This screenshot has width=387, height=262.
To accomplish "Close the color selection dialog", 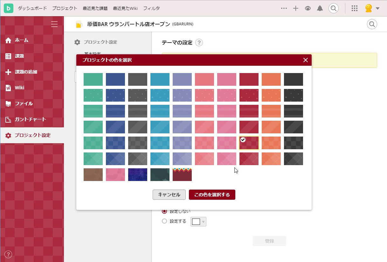I will coord(306,60).
